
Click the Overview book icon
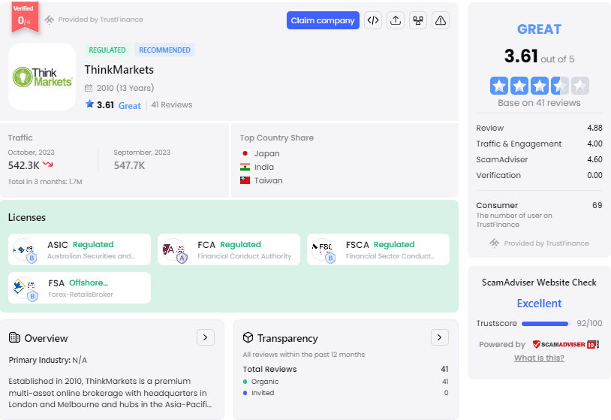(x=14, y=337)
